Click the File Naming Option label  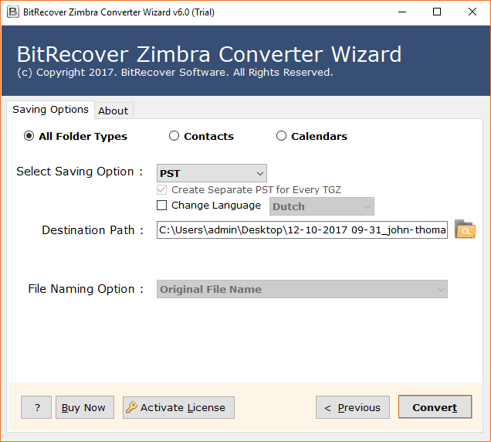tap(86, 289)
